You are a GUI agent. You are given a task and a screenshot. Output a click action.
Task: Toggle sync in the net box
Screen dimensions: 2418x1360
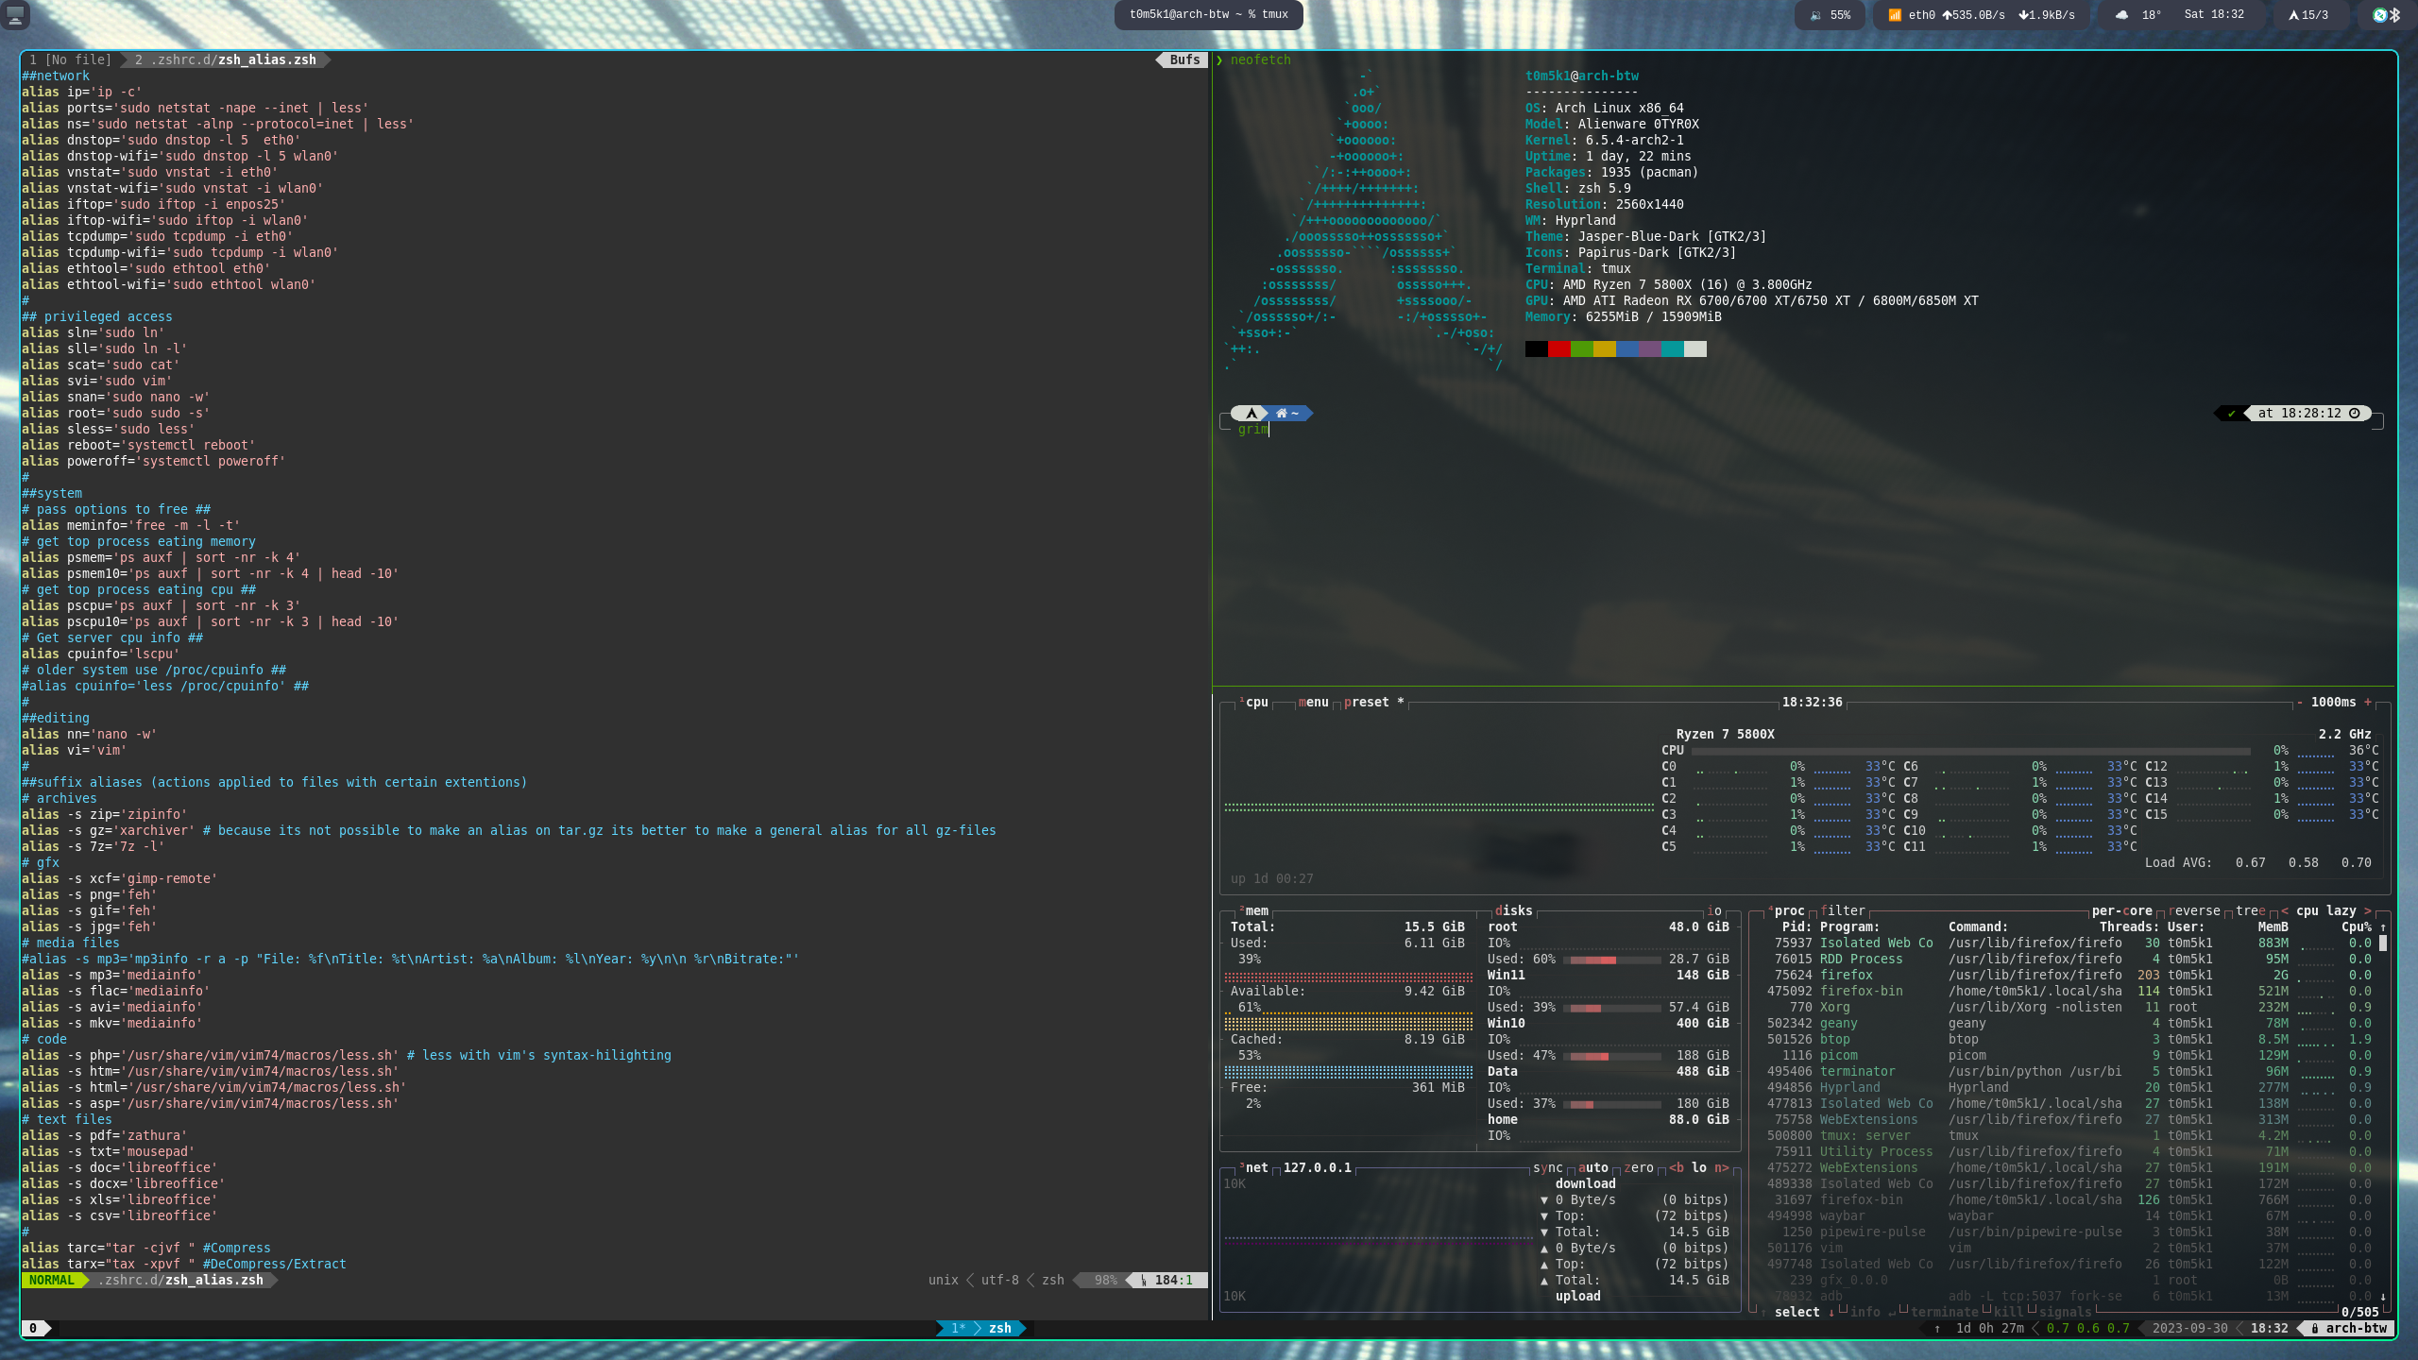coord(1548,1167)
